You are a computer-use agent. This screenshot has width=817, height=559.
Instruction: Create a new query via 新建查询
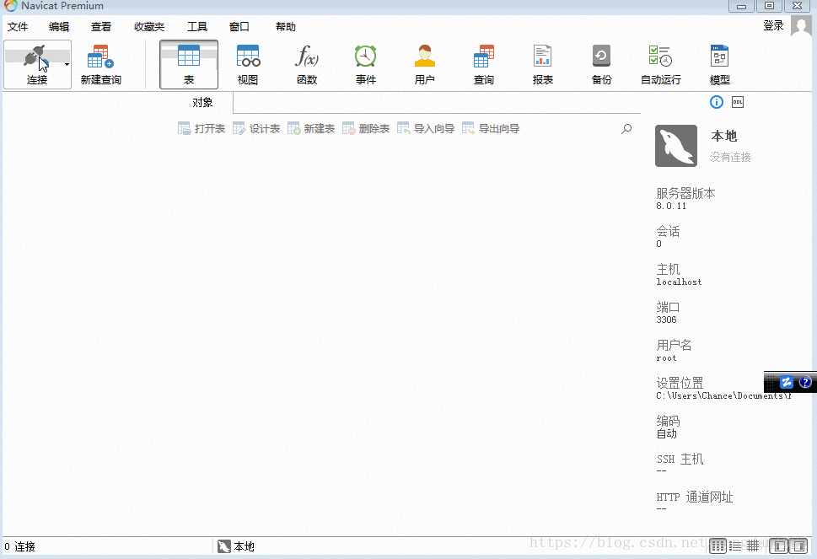tap(100, 65)
